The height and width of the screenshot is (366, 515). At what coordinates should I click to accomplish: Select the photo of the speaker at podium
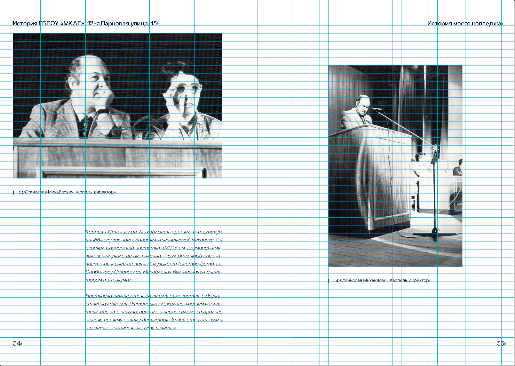click(x=395, y=165)
